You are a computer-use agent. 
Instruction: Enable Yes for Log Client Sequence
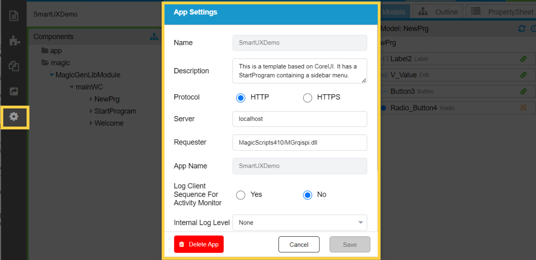point(241,195)
